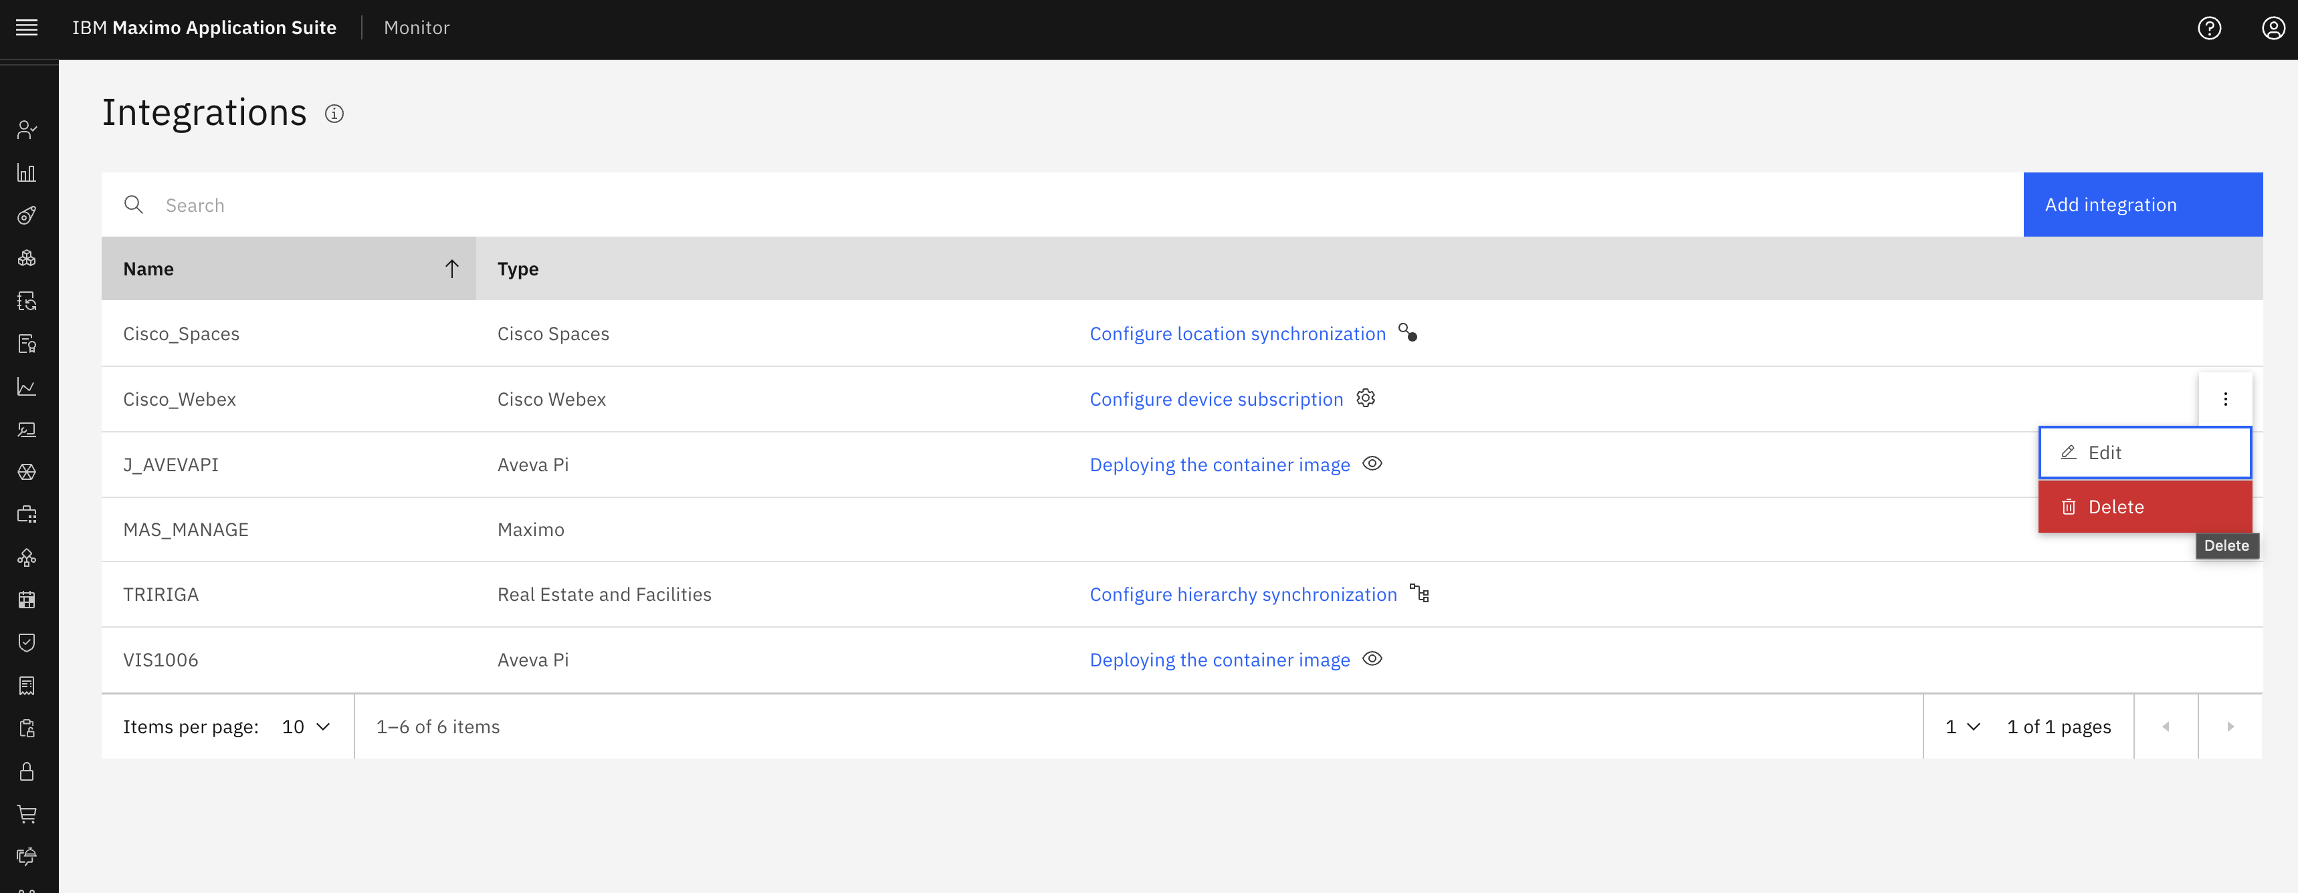Click IBM Maximo Application Suite title
2298x893 pixels.
point(204,27)
